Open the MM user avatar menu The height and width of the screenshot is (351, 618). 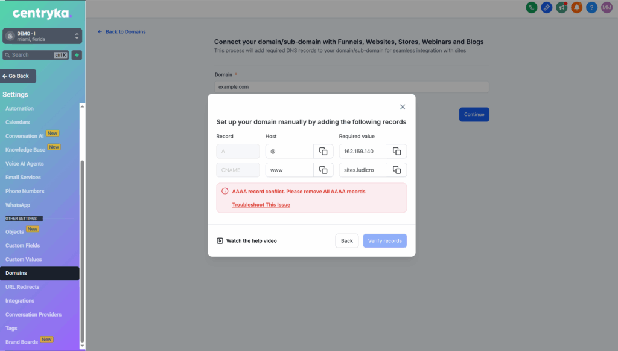607,7
